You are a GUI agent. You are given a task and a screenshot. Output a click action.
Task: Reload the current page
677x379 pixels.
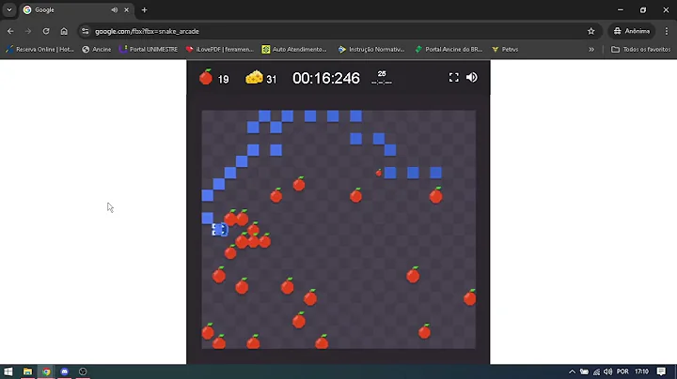[x=46, y=31]
